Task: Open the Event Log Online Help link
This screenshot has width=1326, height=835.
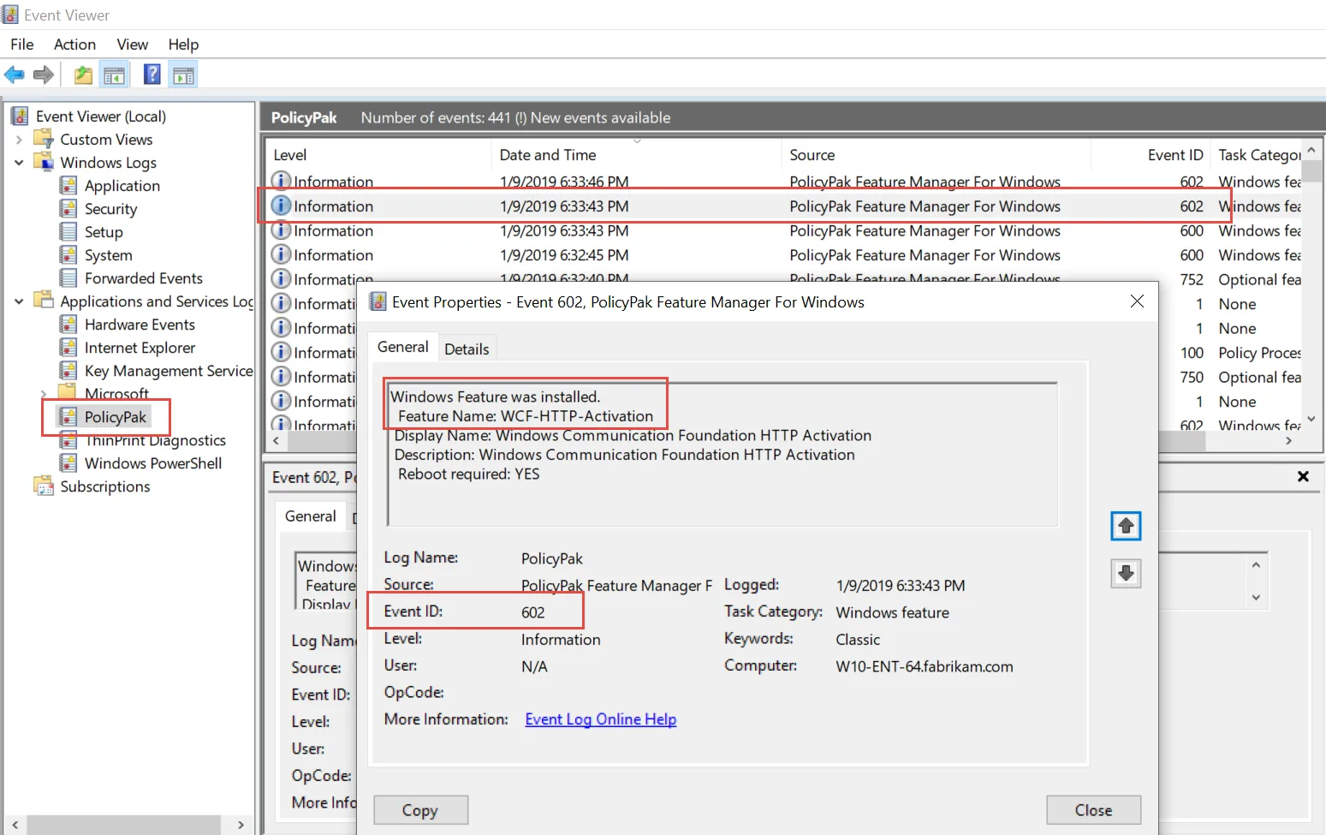Action: click(x=600, y=719)
